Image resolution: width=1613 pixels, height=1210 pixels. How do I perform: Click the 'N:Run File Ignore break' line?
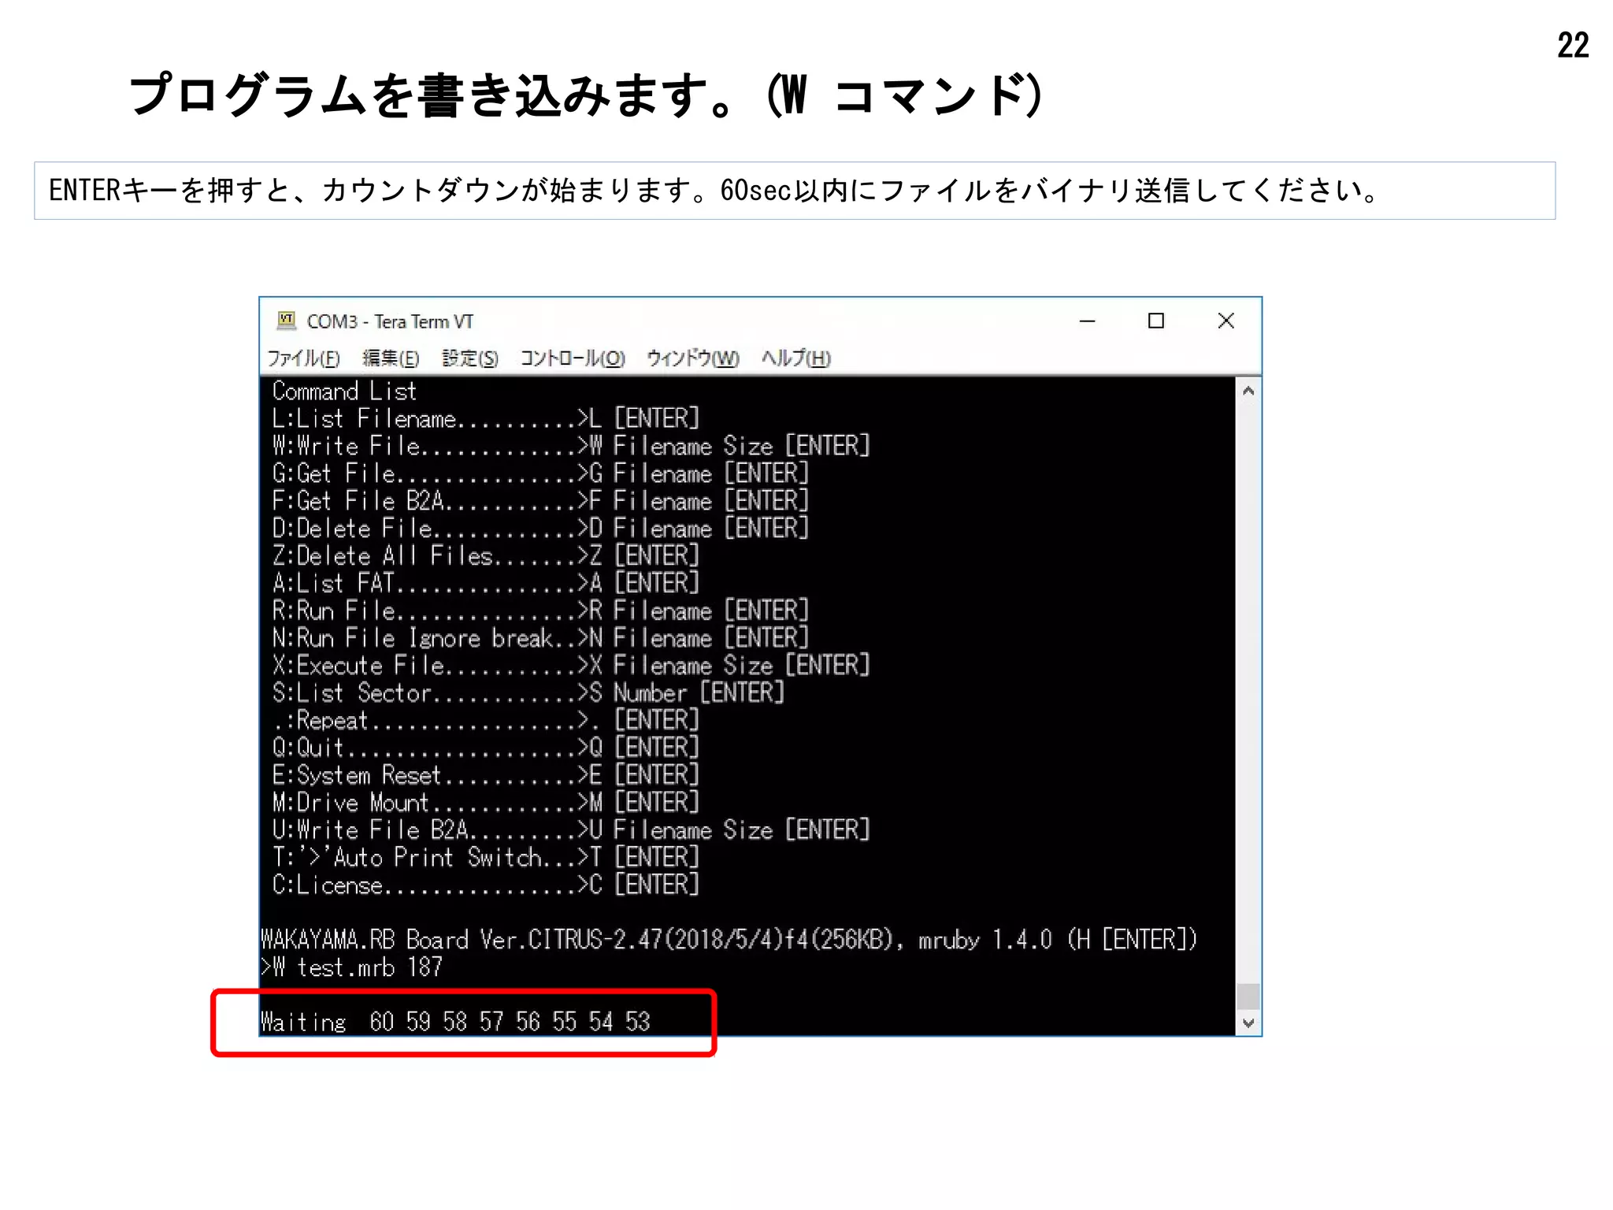(540, 638)
